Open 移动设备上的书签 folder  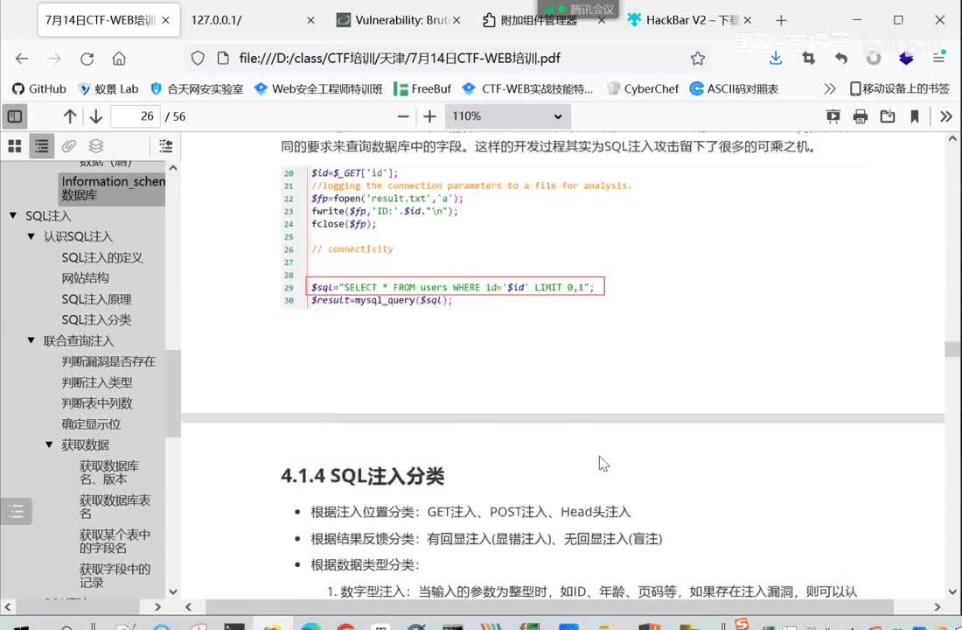[x=899, y=89]
